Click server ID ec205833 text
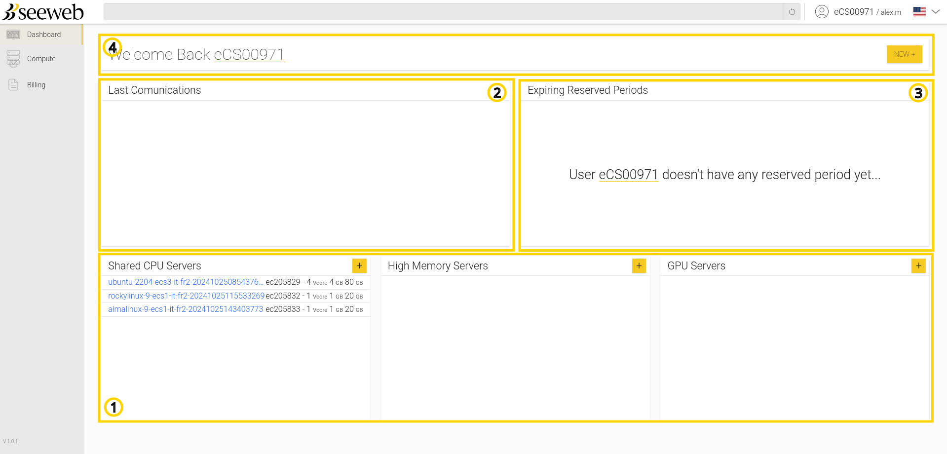 [x=283, y=309]
